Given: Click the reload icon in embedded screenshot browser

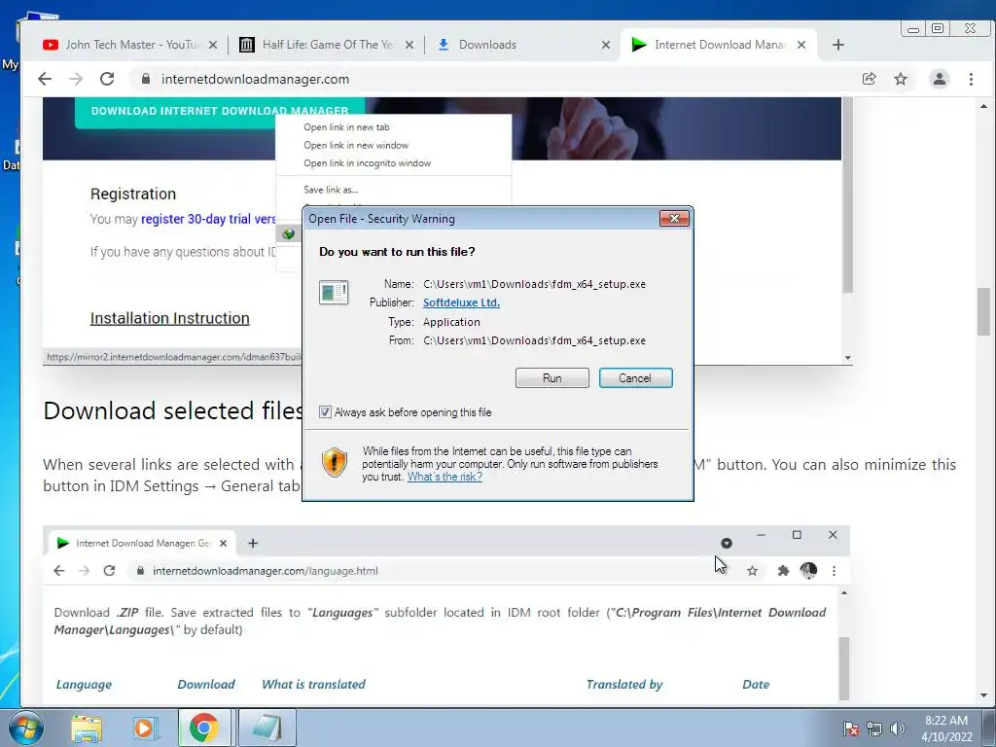Looking at the screenshot, I should click(109, 570).
